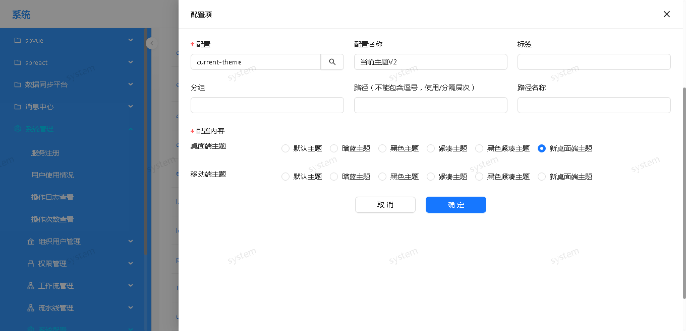Expand the 数据同步平台 menu chevron

click(131, 85)
